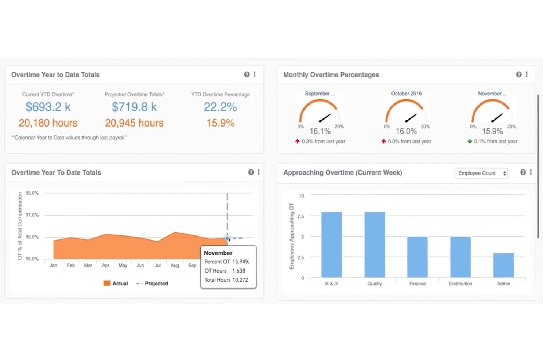543x362 pixels.
Task: Click help icon on Approaching Overtime card
Action: 523,172
